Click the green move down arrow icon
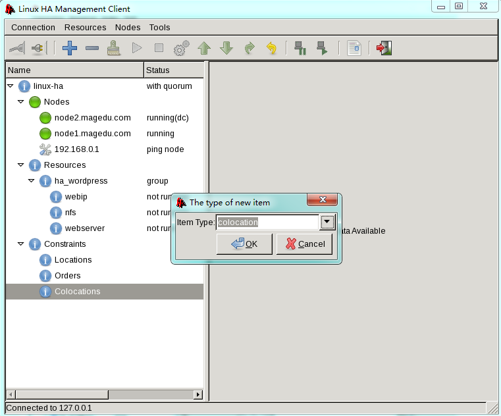 [226, 48]
